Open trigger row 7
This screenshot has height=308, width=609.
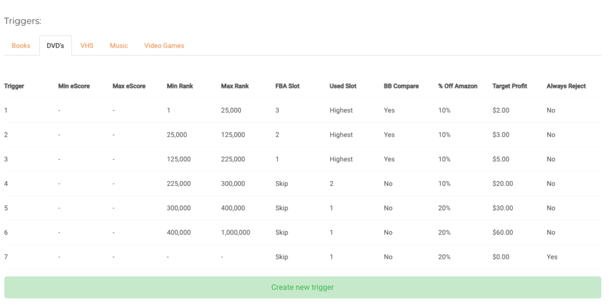tap(303, 257)
